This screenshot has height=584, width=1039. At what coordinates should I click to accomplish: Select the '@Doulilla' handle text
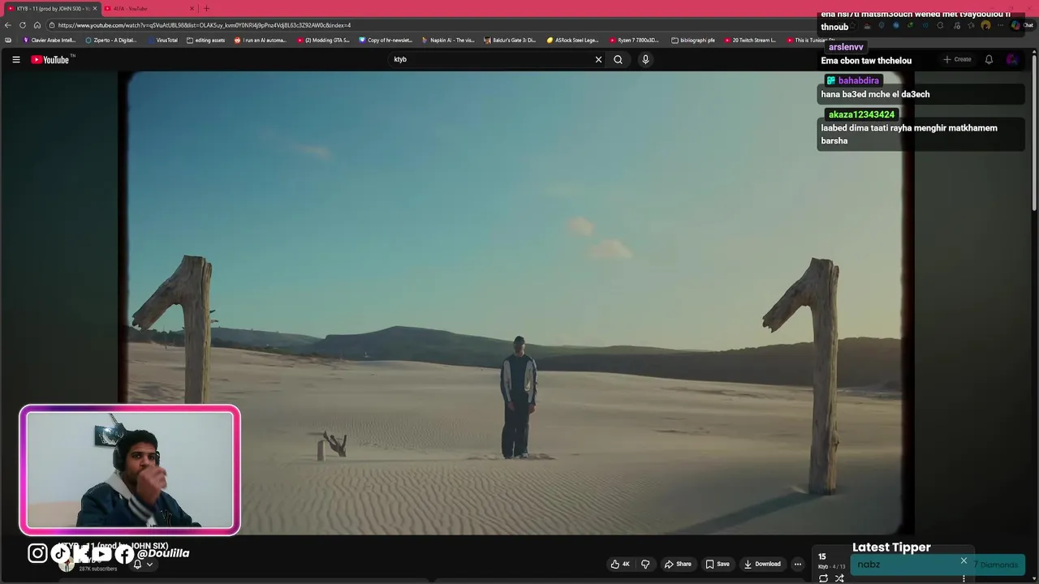click(162, 553)
